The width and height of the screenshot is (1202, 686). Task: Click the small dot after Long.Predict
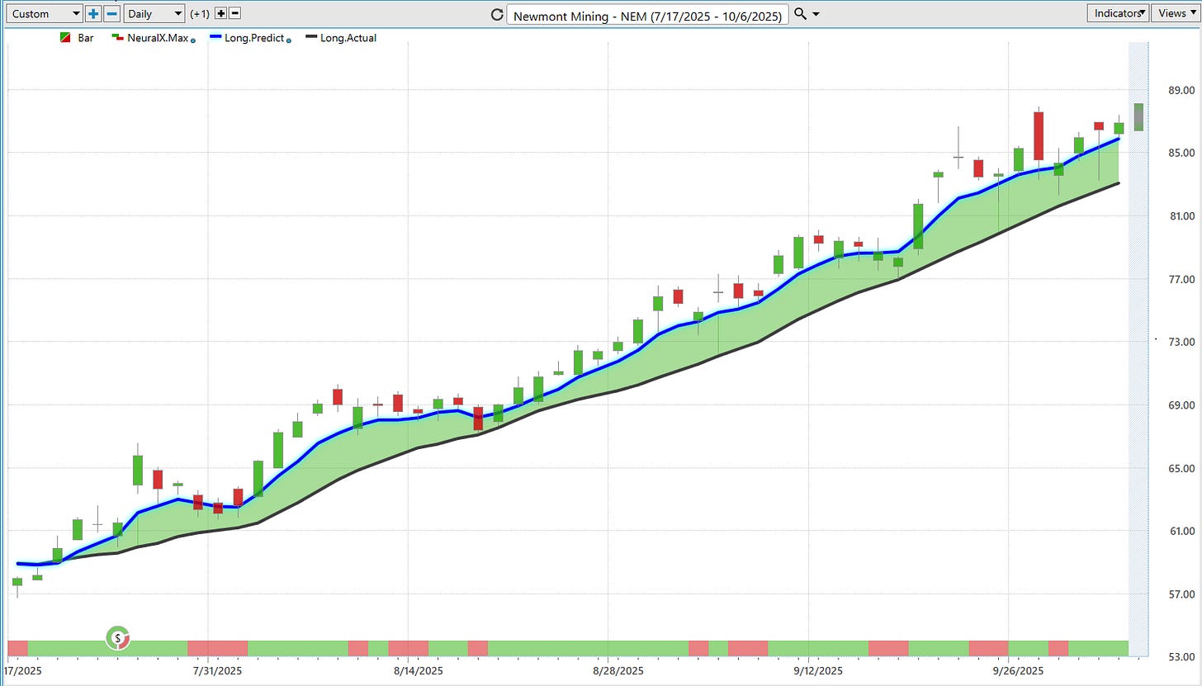click(x=289, y=40)
